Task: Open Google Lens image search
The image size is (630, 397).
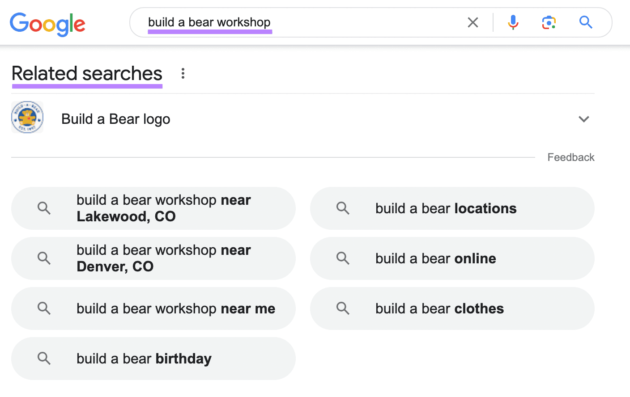Action: tap(549, 22)
